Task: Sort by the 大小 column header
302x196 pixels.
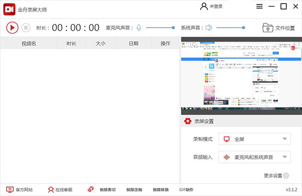Action: click(101, 43)
